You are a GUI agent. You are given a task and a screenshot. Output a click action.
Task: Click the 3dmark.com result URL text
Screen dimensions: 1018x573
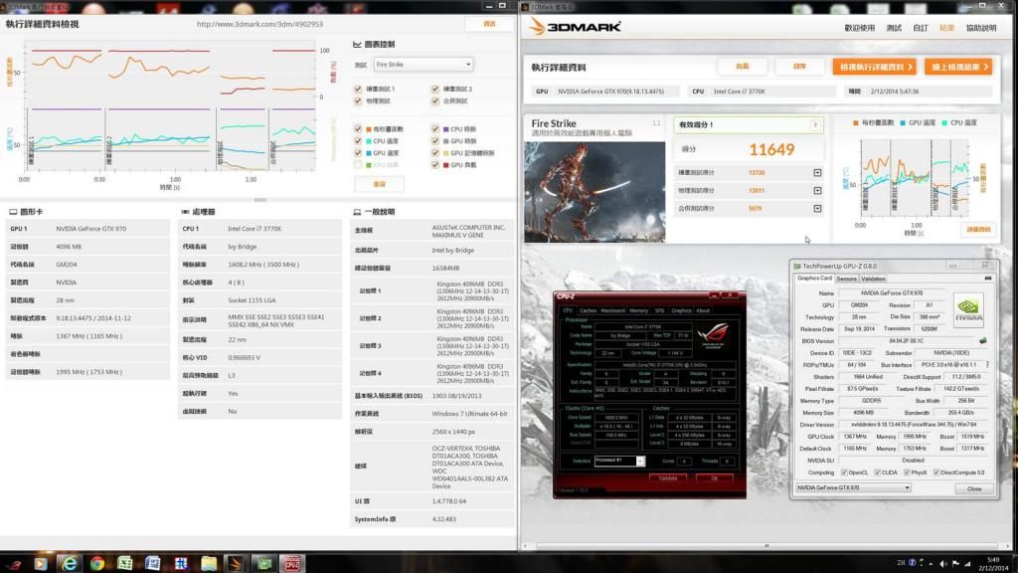[259, 24]
